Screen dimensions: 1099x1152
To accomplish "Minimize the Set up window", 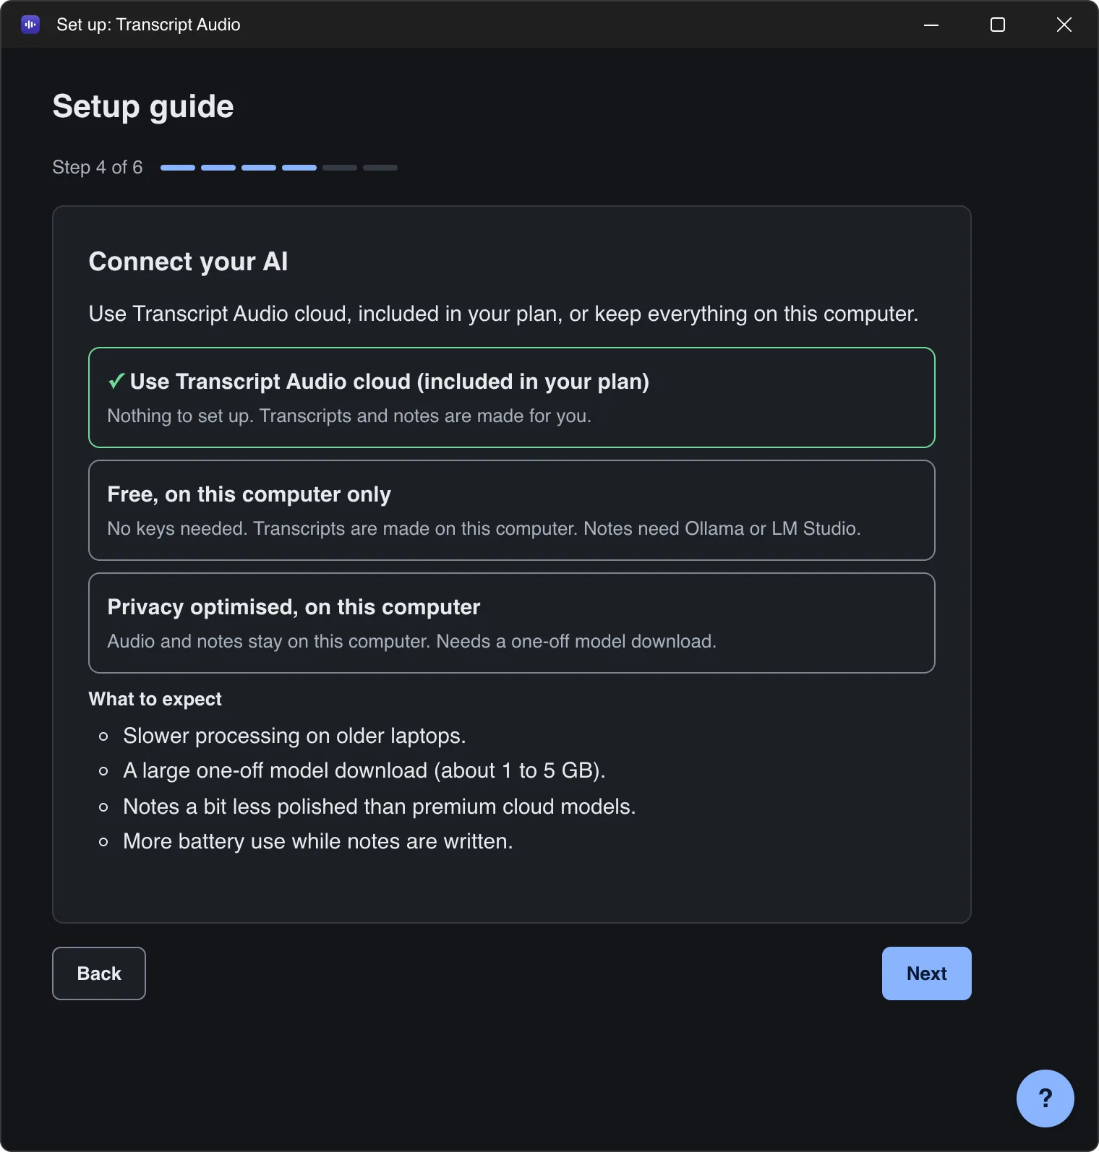I will (931, 25).
